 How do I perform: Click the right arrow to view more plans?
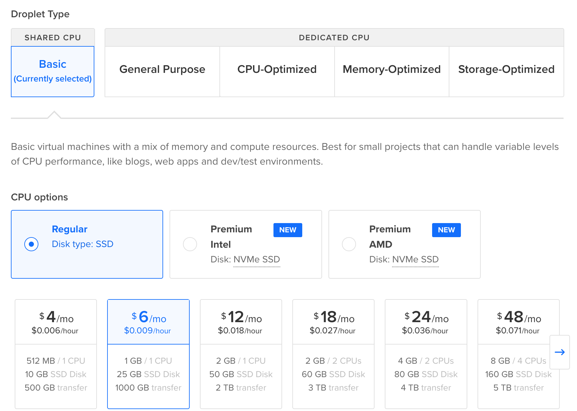click(560, 352)
